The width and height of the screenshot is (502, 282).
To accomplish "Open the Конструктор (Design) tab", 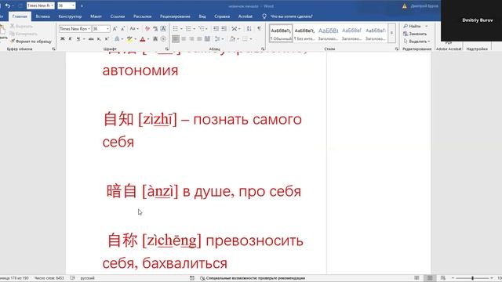I will 70,16.
